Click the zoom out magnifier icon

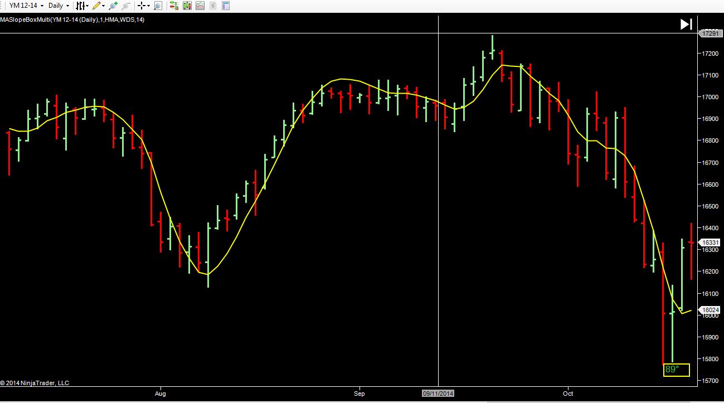pyautogui.click(x=126, y=6)
